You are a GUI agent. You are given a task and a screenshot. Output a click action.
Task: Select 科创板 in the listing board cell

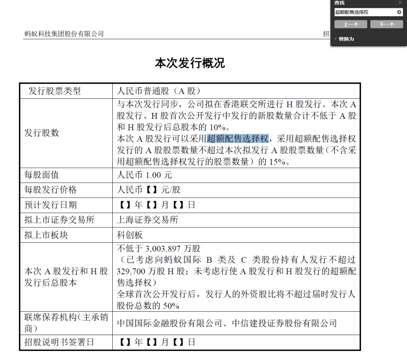128,235
